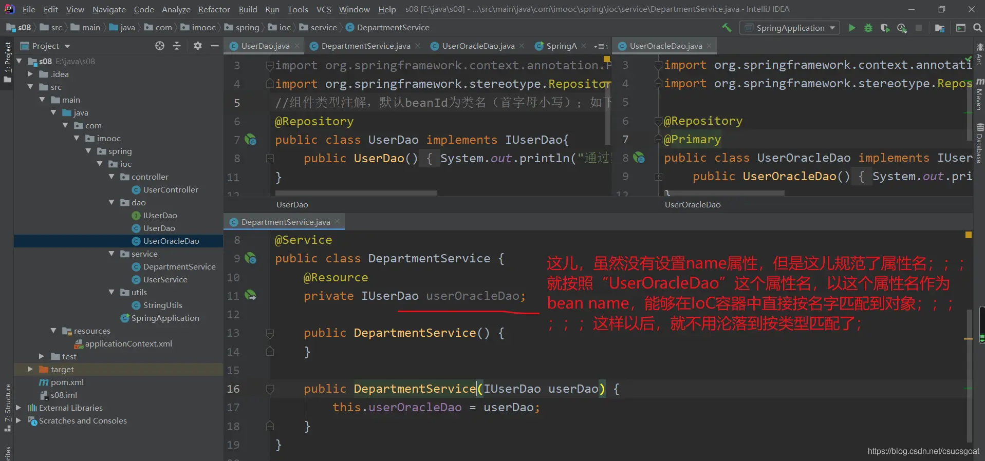Open the SpringApplication run configuration dropdown

click(x=790, y=28)
